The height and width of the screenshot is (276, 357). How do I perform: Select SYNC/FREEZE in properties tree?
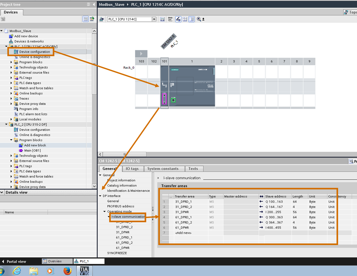[x=117, y=253]
